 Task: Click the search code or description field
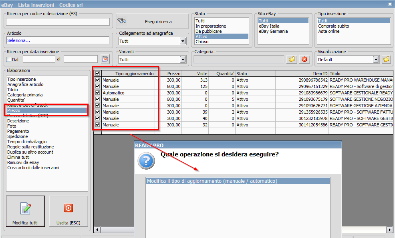click(x=58, y=22)
